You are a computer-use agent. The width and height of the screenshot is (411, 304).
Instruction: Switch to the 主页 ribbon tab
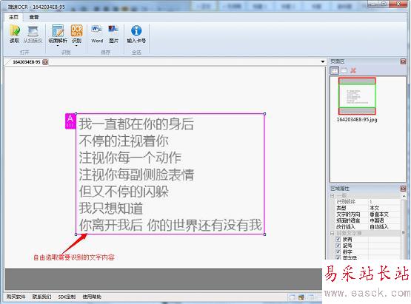13,17
